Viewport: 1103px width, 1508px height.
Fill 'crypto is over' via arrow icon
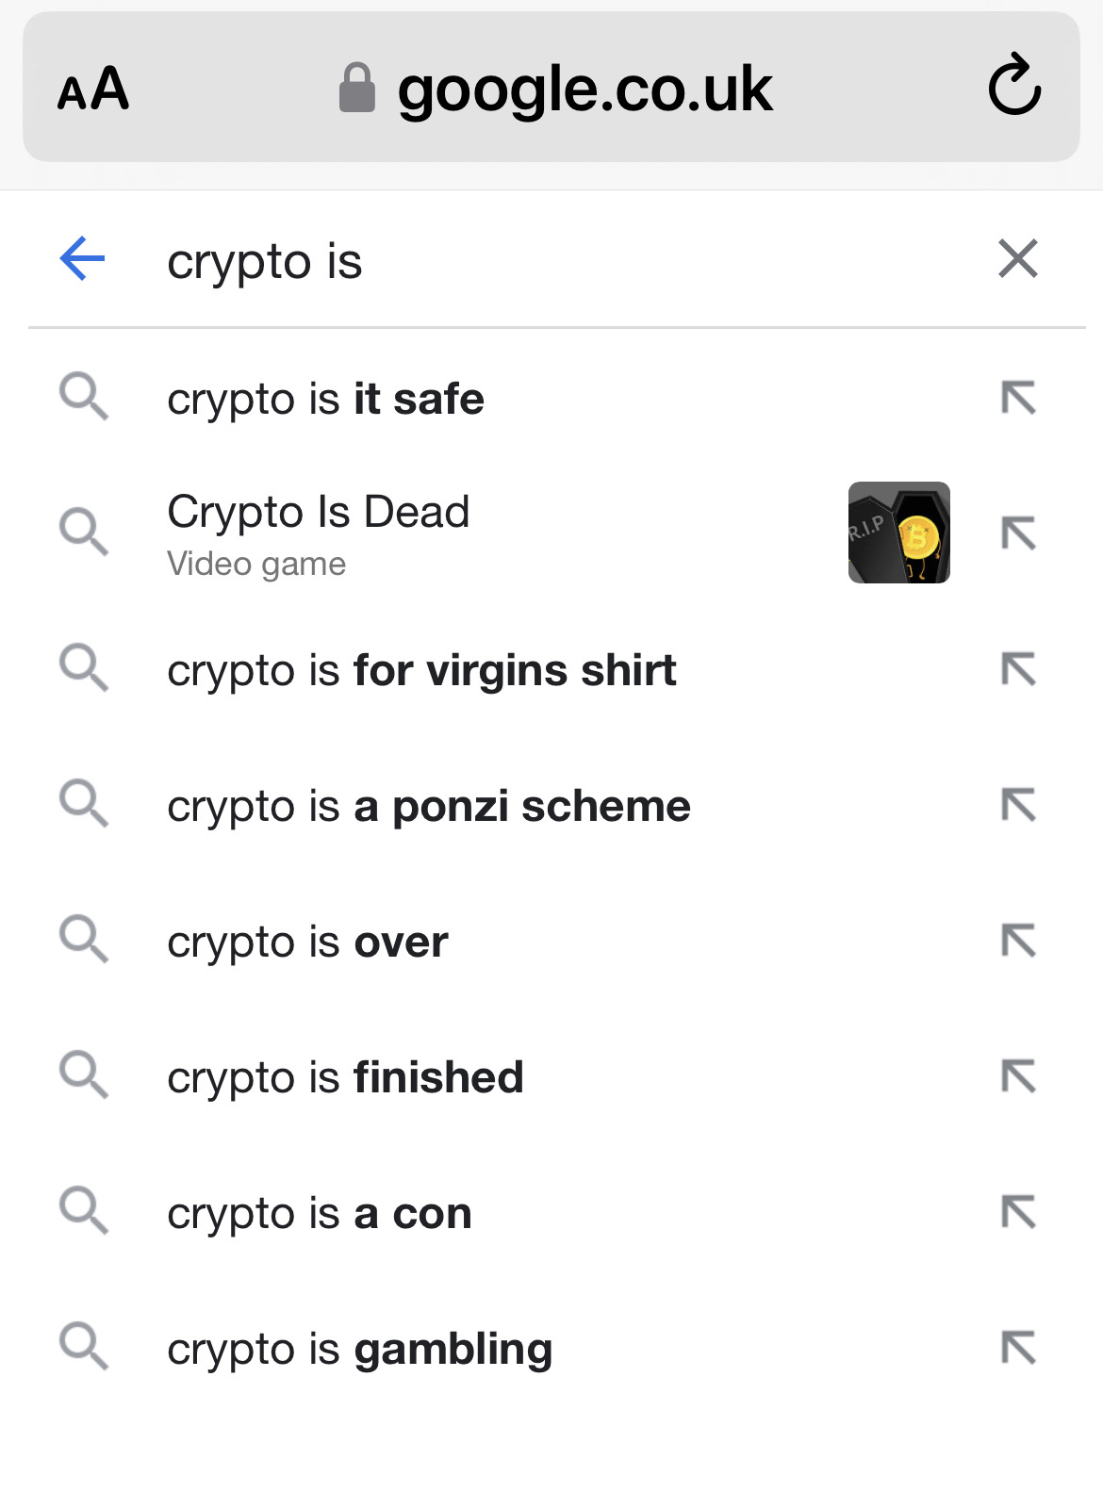[1018, 941]
